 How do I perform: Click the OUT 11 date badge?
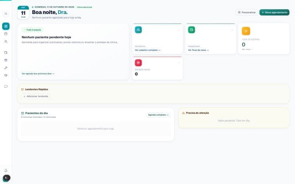click(x=23, y=13)
